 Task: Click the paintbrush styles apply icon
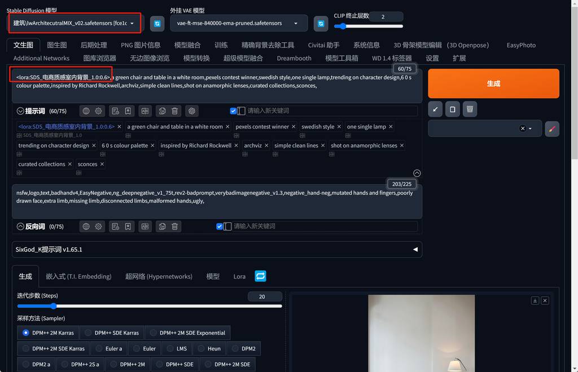[x=552, y=129]
